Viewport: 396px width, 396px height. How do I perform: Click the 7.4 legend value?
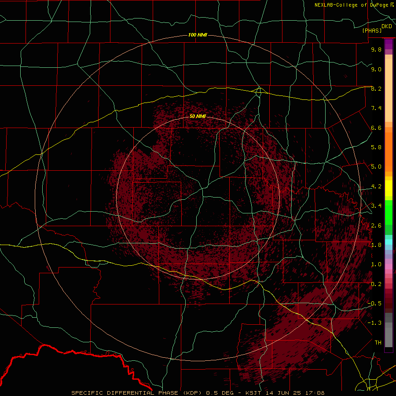(376, 108)
